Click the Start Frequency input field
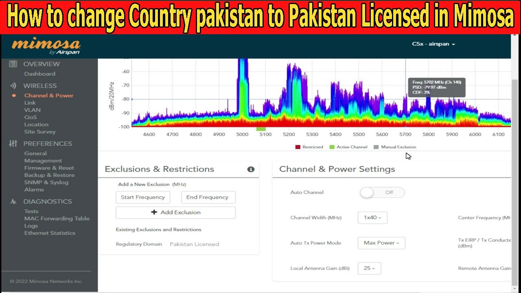This screenshot has height=293, width=521. click(143, 197)
